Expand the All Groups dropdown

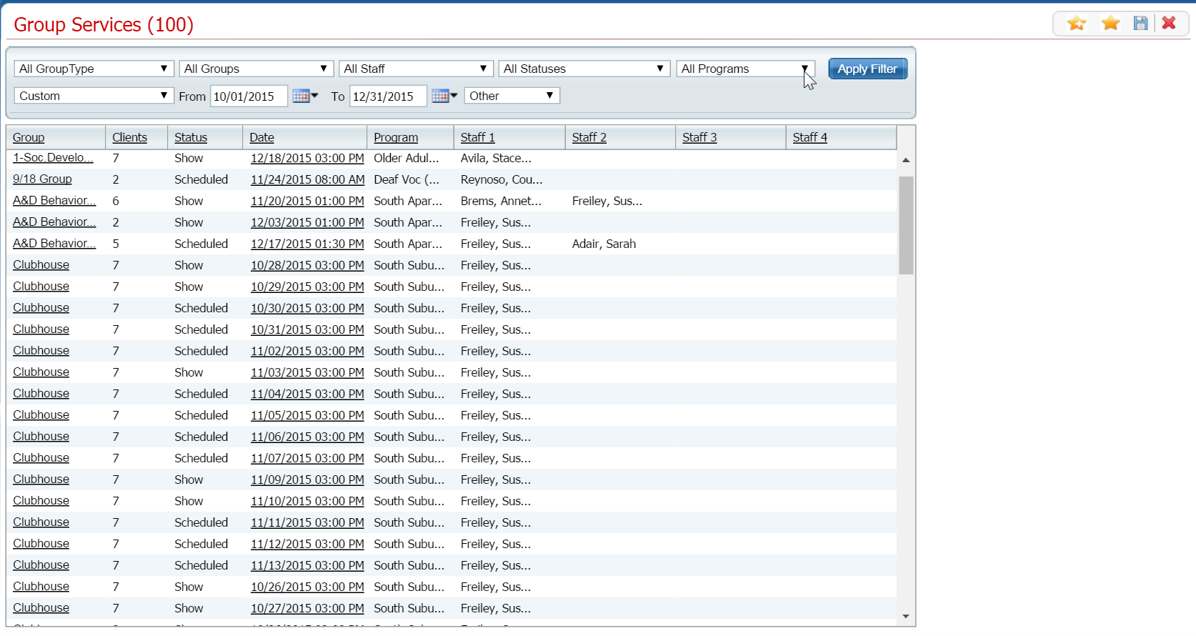(256, 69)
